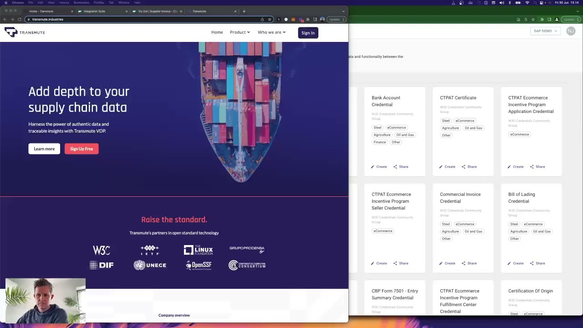Reload the transmute.industries page

pos(20,19)
